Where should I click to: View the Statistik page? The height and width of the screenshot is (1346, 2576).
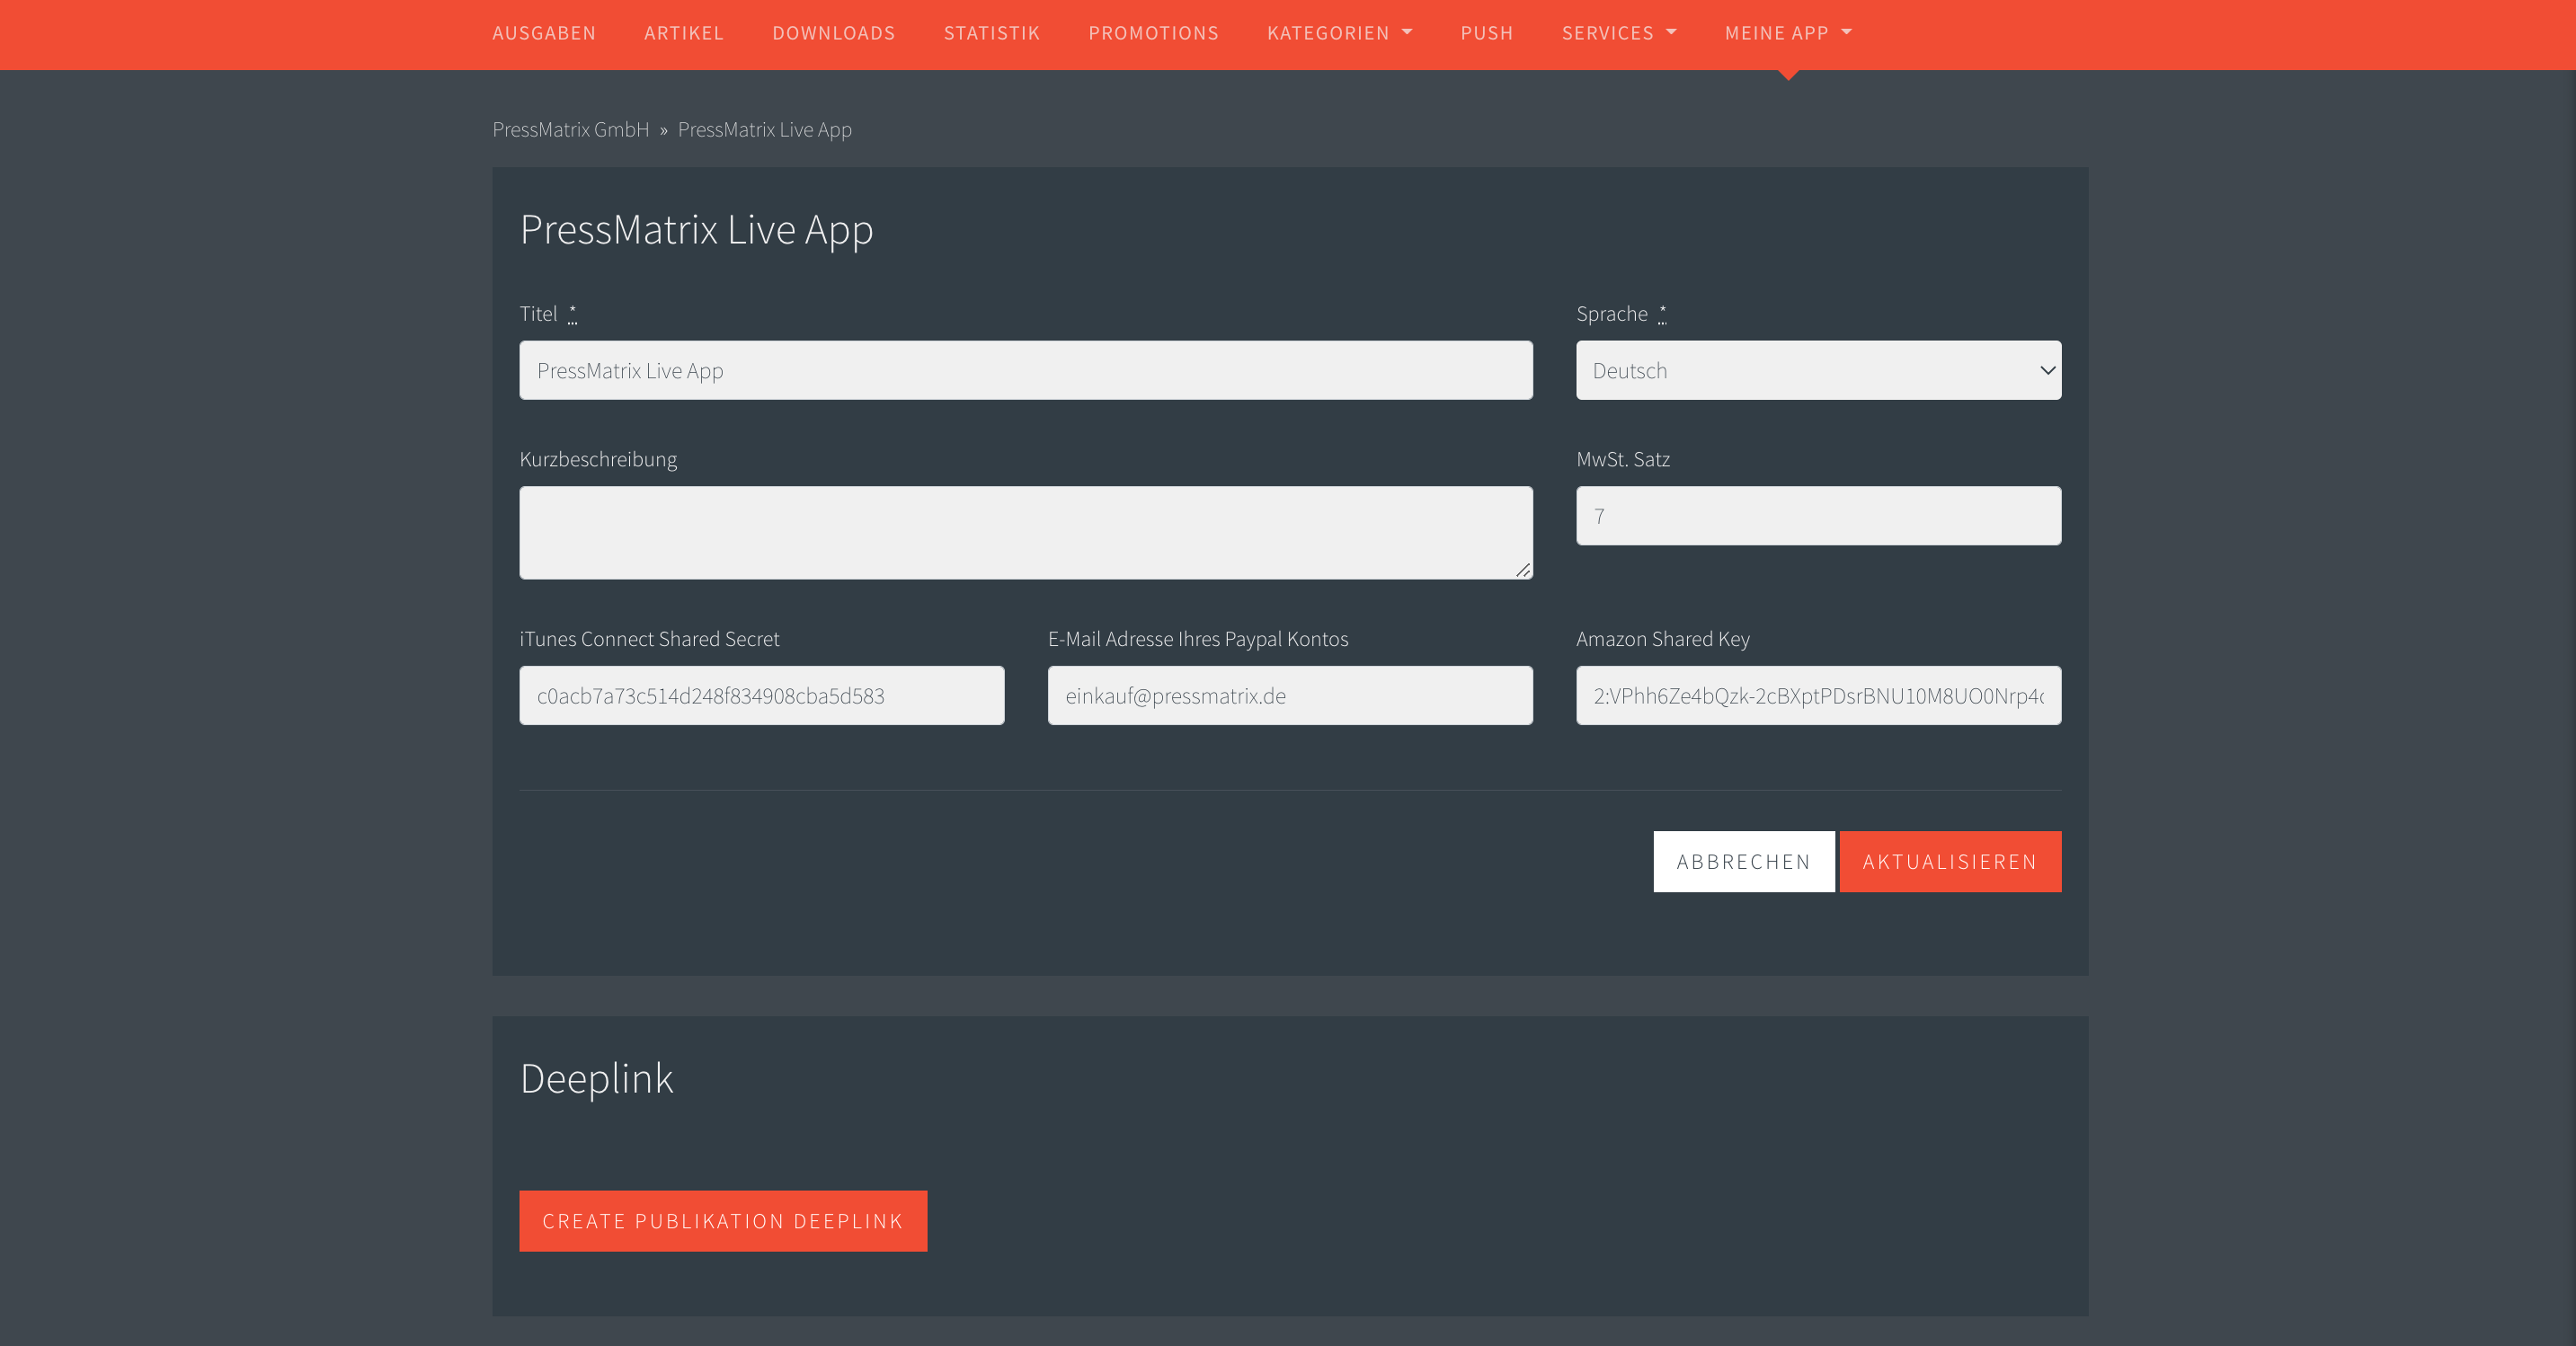tap(992, 33)
